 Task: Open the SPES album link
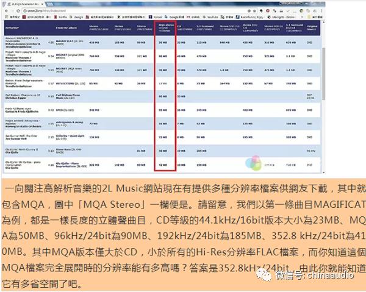click(x=65, y=110)
